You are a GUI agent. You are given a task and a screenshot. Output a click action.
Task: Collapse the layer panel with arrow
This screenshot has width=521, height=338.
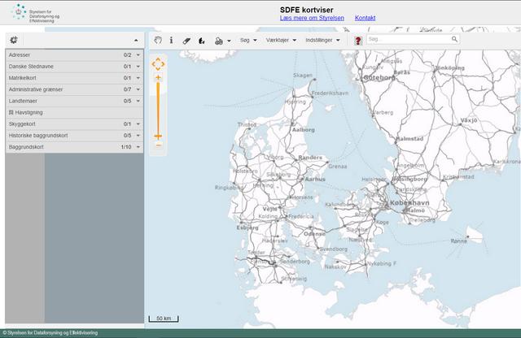[x=136, y=40]
